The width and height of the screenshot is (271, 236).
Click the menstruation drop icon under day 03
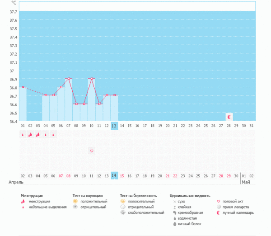point(38,134)
